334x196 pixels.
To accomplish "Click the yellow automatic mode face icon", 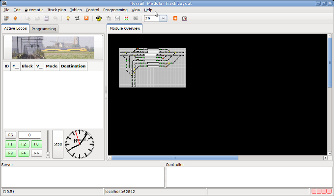I will coord(99,18).
